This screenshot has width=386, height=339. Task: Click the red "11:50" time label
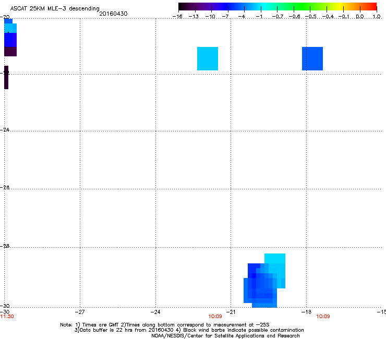[7, 317]
